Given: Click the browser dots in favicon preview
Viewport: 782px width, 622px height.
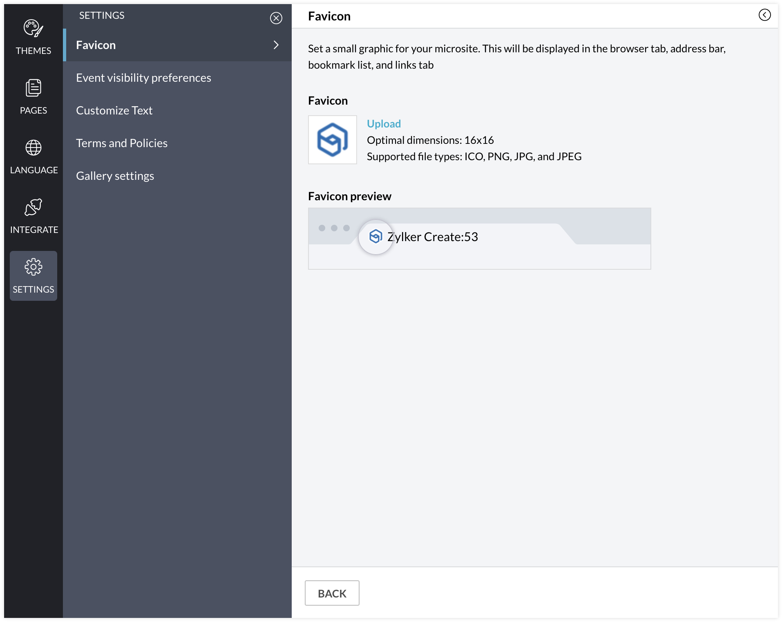Looking at the screenshot, I should click(x=334, y=228).
